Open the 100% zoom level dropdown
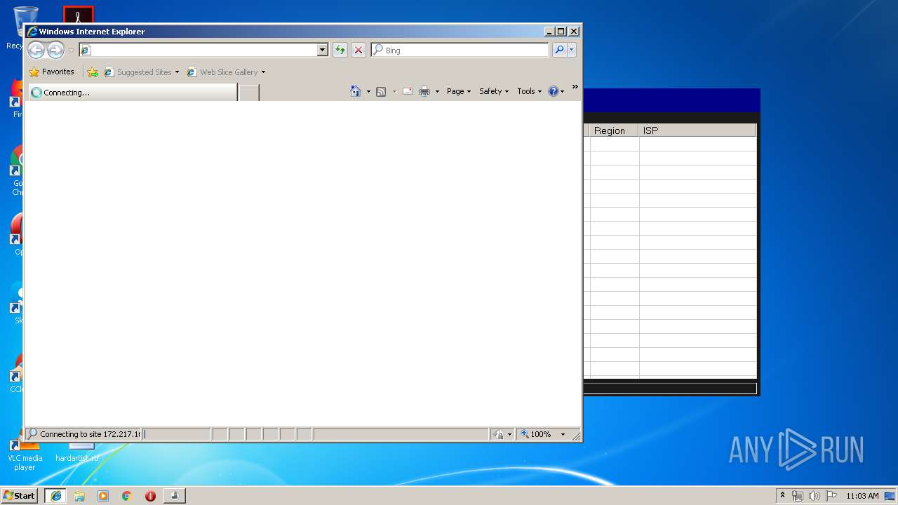Viewport: 898px width, 505px height. (563, 434)
